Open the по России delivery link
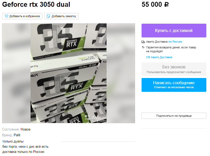 click(175, 42)
